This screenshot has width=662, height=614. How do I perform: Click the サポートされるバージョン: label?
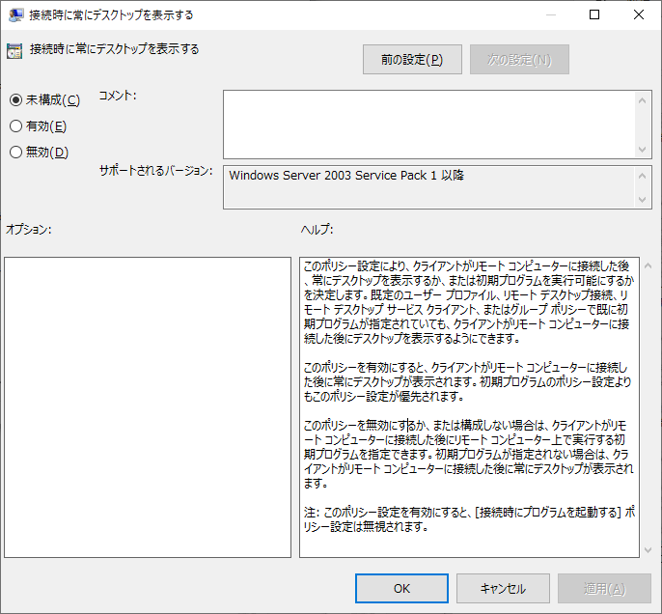tap(155, 171)
